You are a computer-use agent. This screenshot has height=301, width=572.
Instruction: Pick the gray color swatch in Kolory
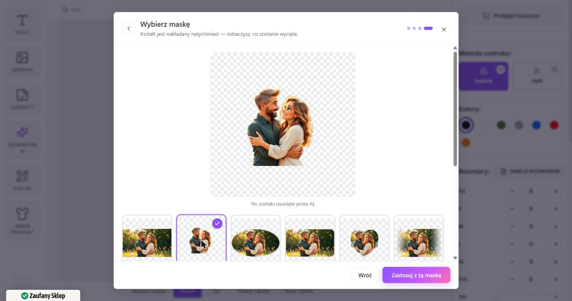coord(519,125)
